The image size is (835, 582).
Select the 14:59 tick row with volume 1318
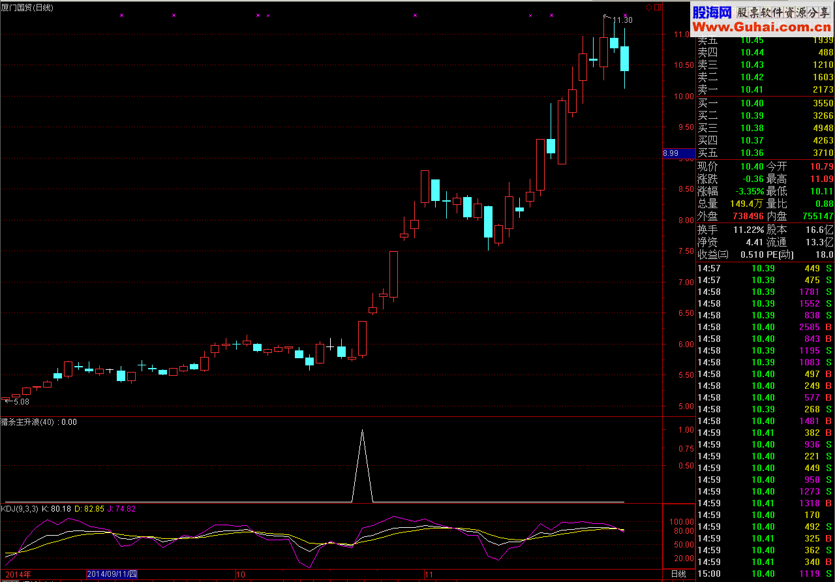766,503
